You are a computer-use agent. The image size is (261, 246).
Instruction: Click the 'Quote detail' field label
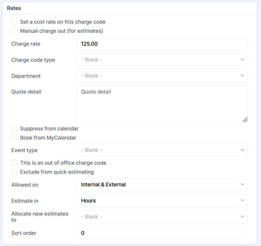point(26,92)
